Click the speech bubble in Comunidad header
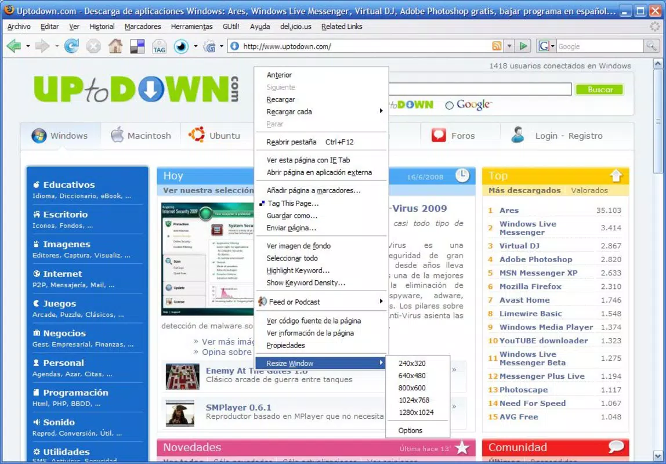The width and height of the screenshot is (666, 464). [616, 447]
